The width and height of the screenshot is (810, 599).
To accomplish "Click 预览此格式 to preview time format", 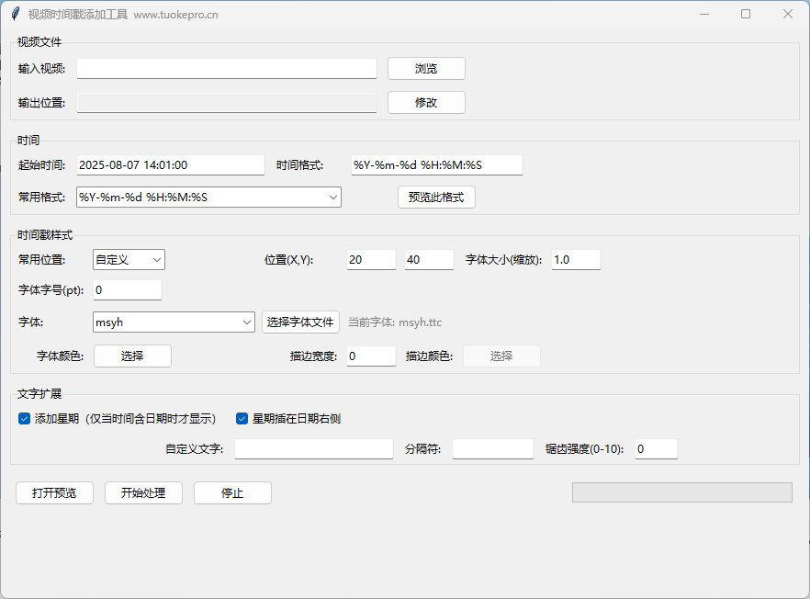I will 435,197.
